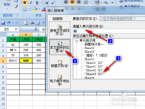Open fill color dropdown arrow
Image resolution: width=145 pixels, height=109 pixels.
click(39, 9)
